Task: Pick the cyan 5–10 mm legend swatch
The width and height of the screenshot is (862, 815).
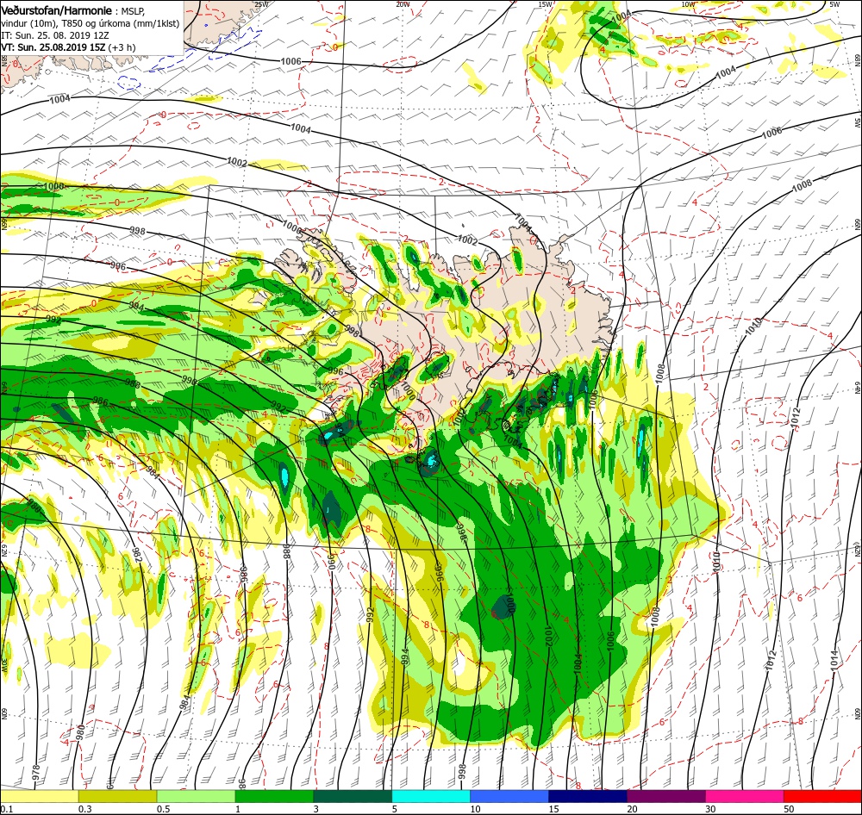Action: tap(431, 796)
